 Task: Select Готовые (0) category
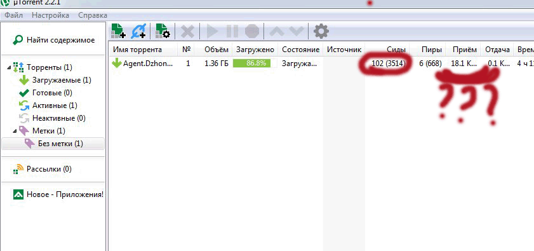[x=52, y=93]
